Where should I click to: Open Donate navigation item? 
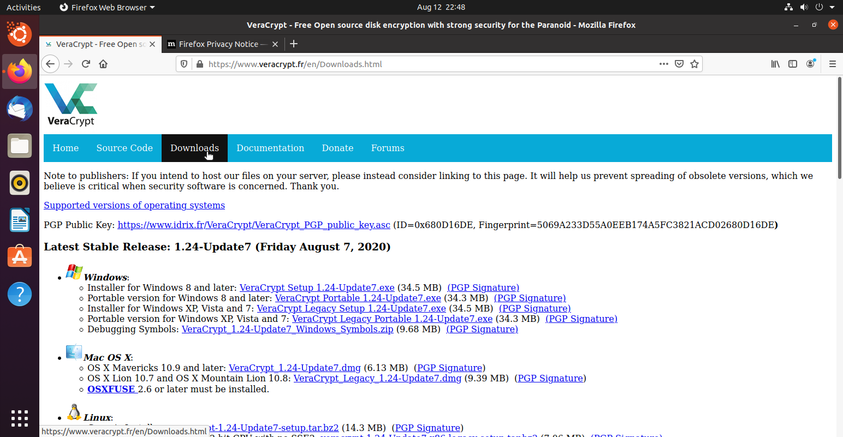tap(337, 148)
